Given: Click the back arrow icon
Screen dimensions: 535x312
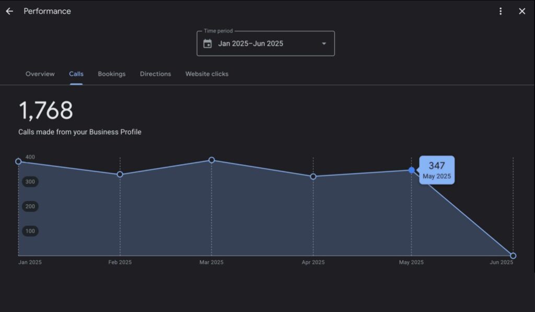Looking at the screenshot, I should coord(9,11).
